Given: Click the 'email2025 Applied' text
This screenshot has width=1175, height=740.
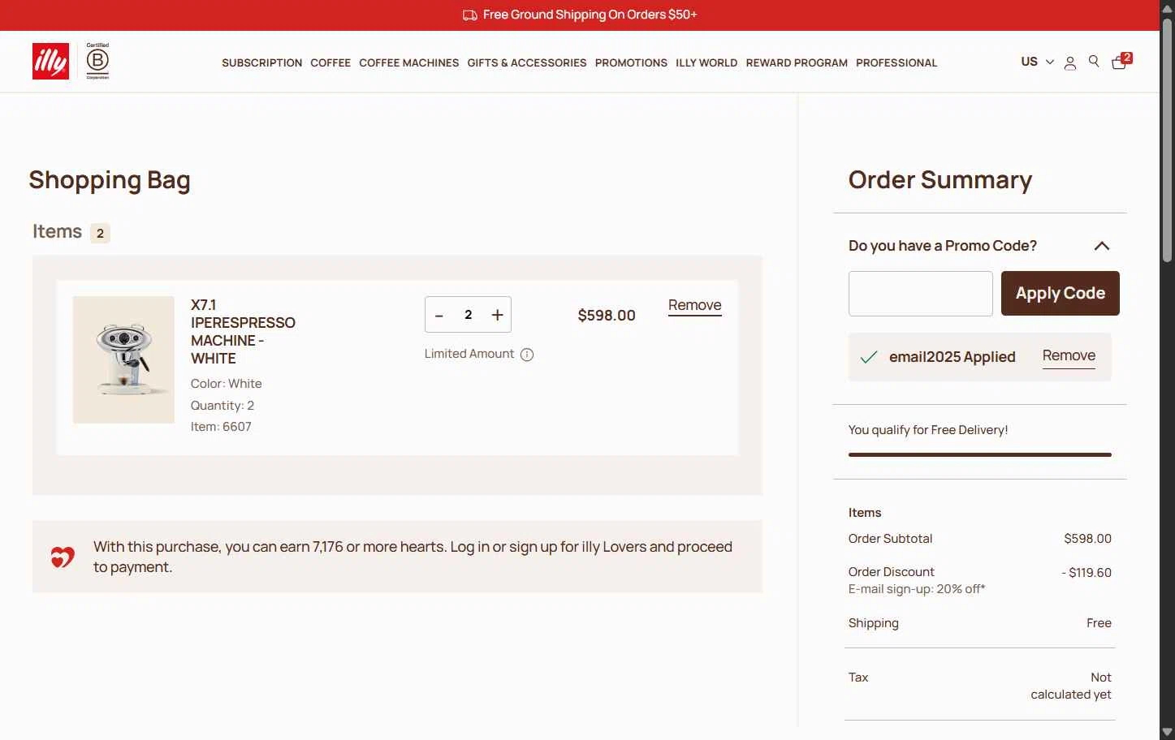Looking at the screenshot, I should click(952, 357).
